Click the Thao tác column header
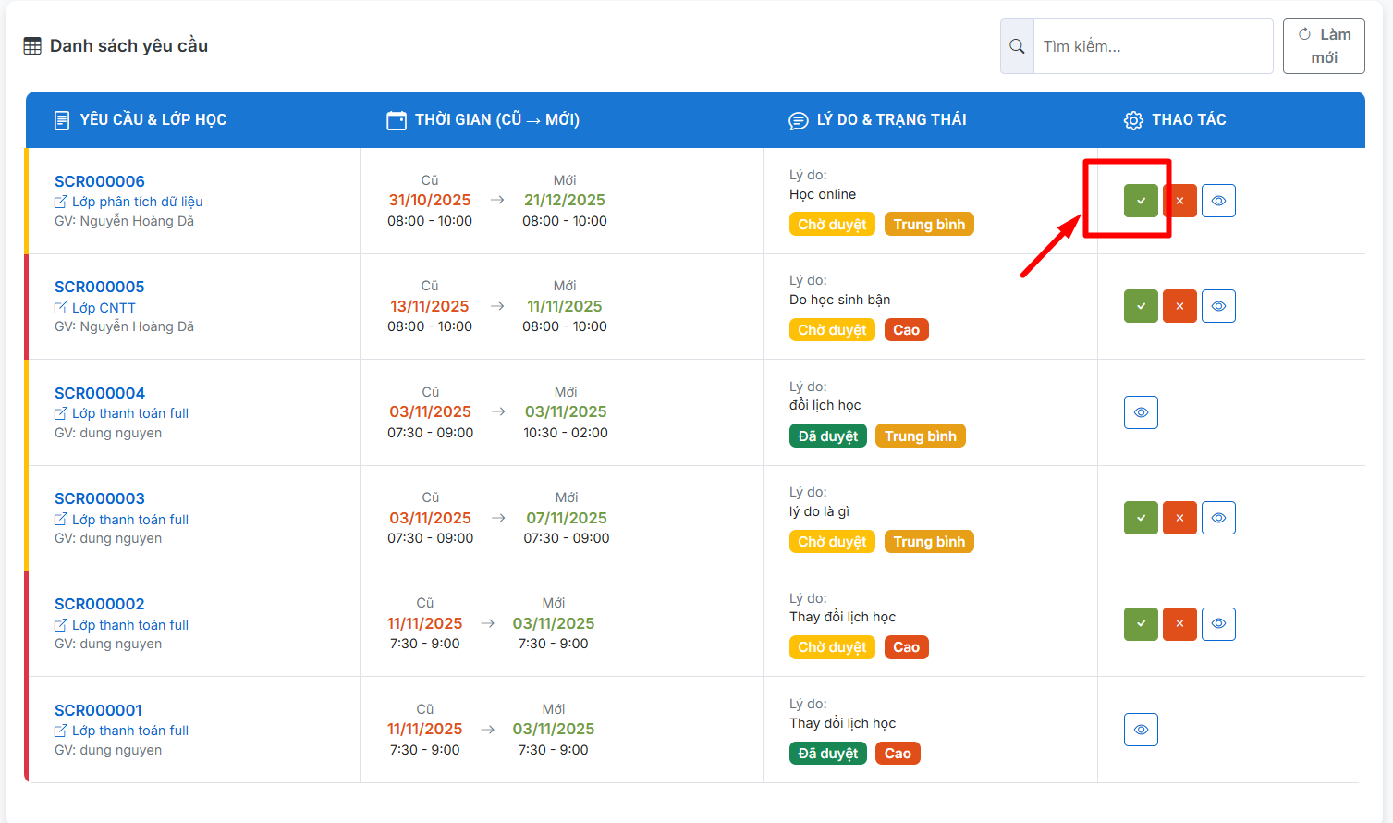The height and width of the screenshot is (823, 1393). (x=1188, y=119)
